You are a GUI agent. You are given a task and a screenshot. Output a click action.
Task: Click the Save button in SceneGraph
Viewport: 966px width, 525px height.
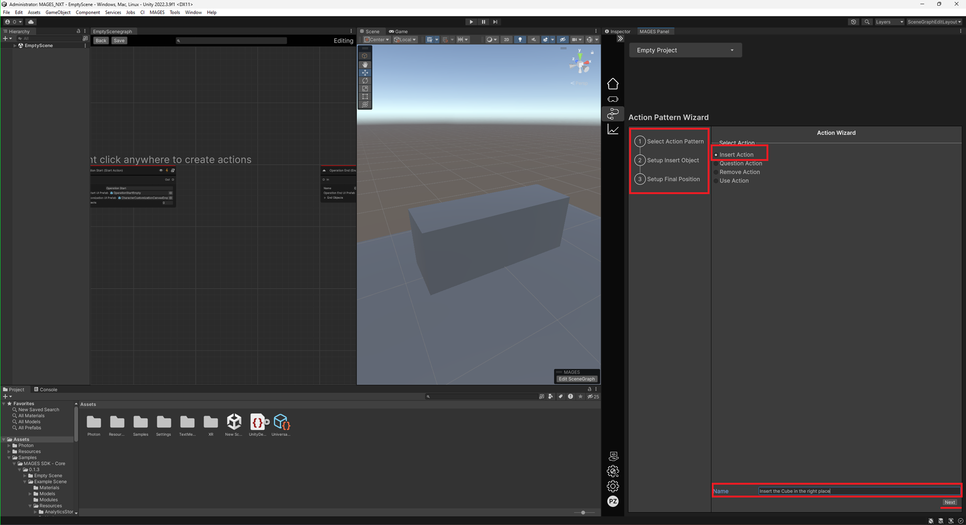click(x=119, y=40)
